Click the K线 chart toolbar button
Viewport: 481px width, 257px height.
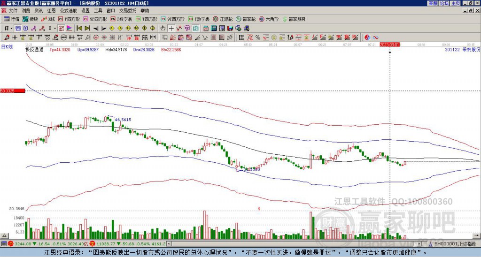48,19
